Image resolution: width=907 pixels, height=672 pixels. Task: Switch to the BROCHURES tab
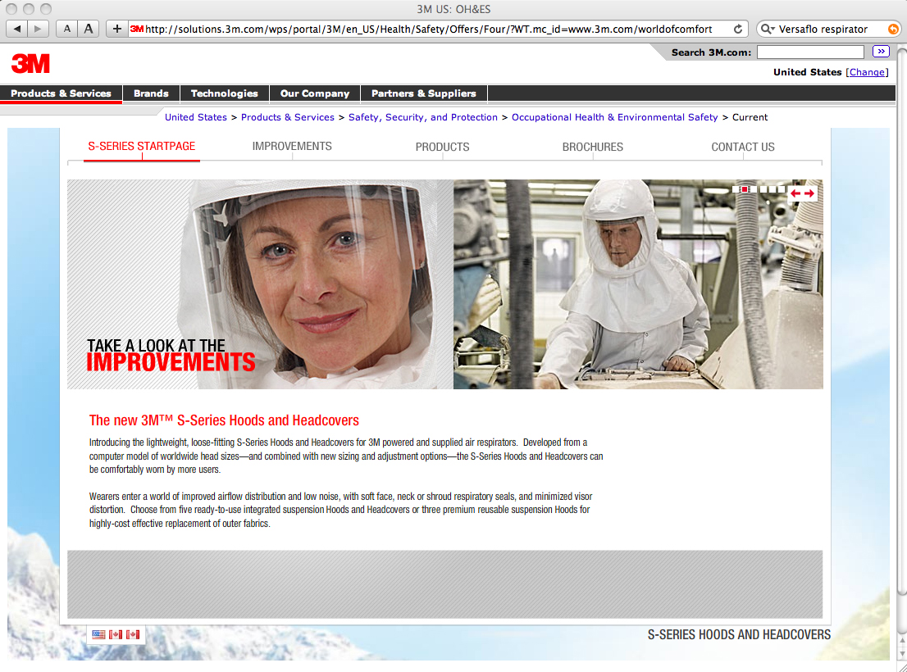point(593,148)
